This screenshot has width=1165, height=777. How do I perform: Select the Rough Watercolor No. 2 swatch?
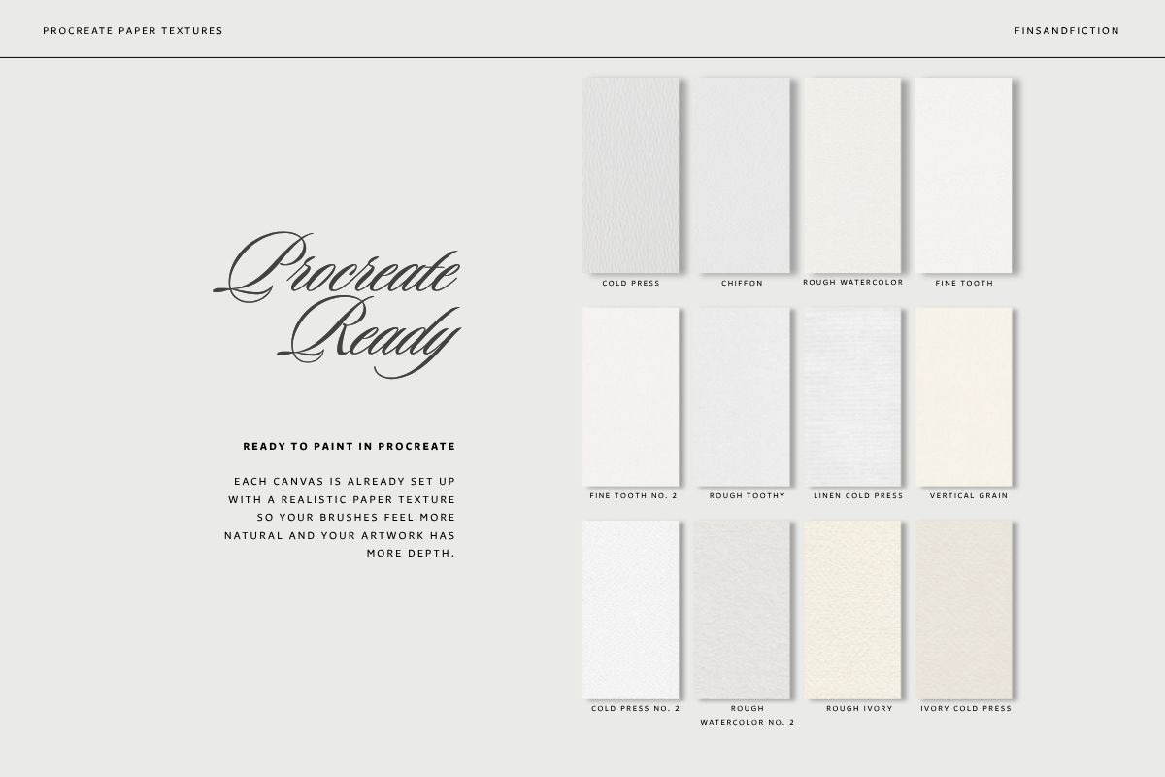click(x=742, y=609)
